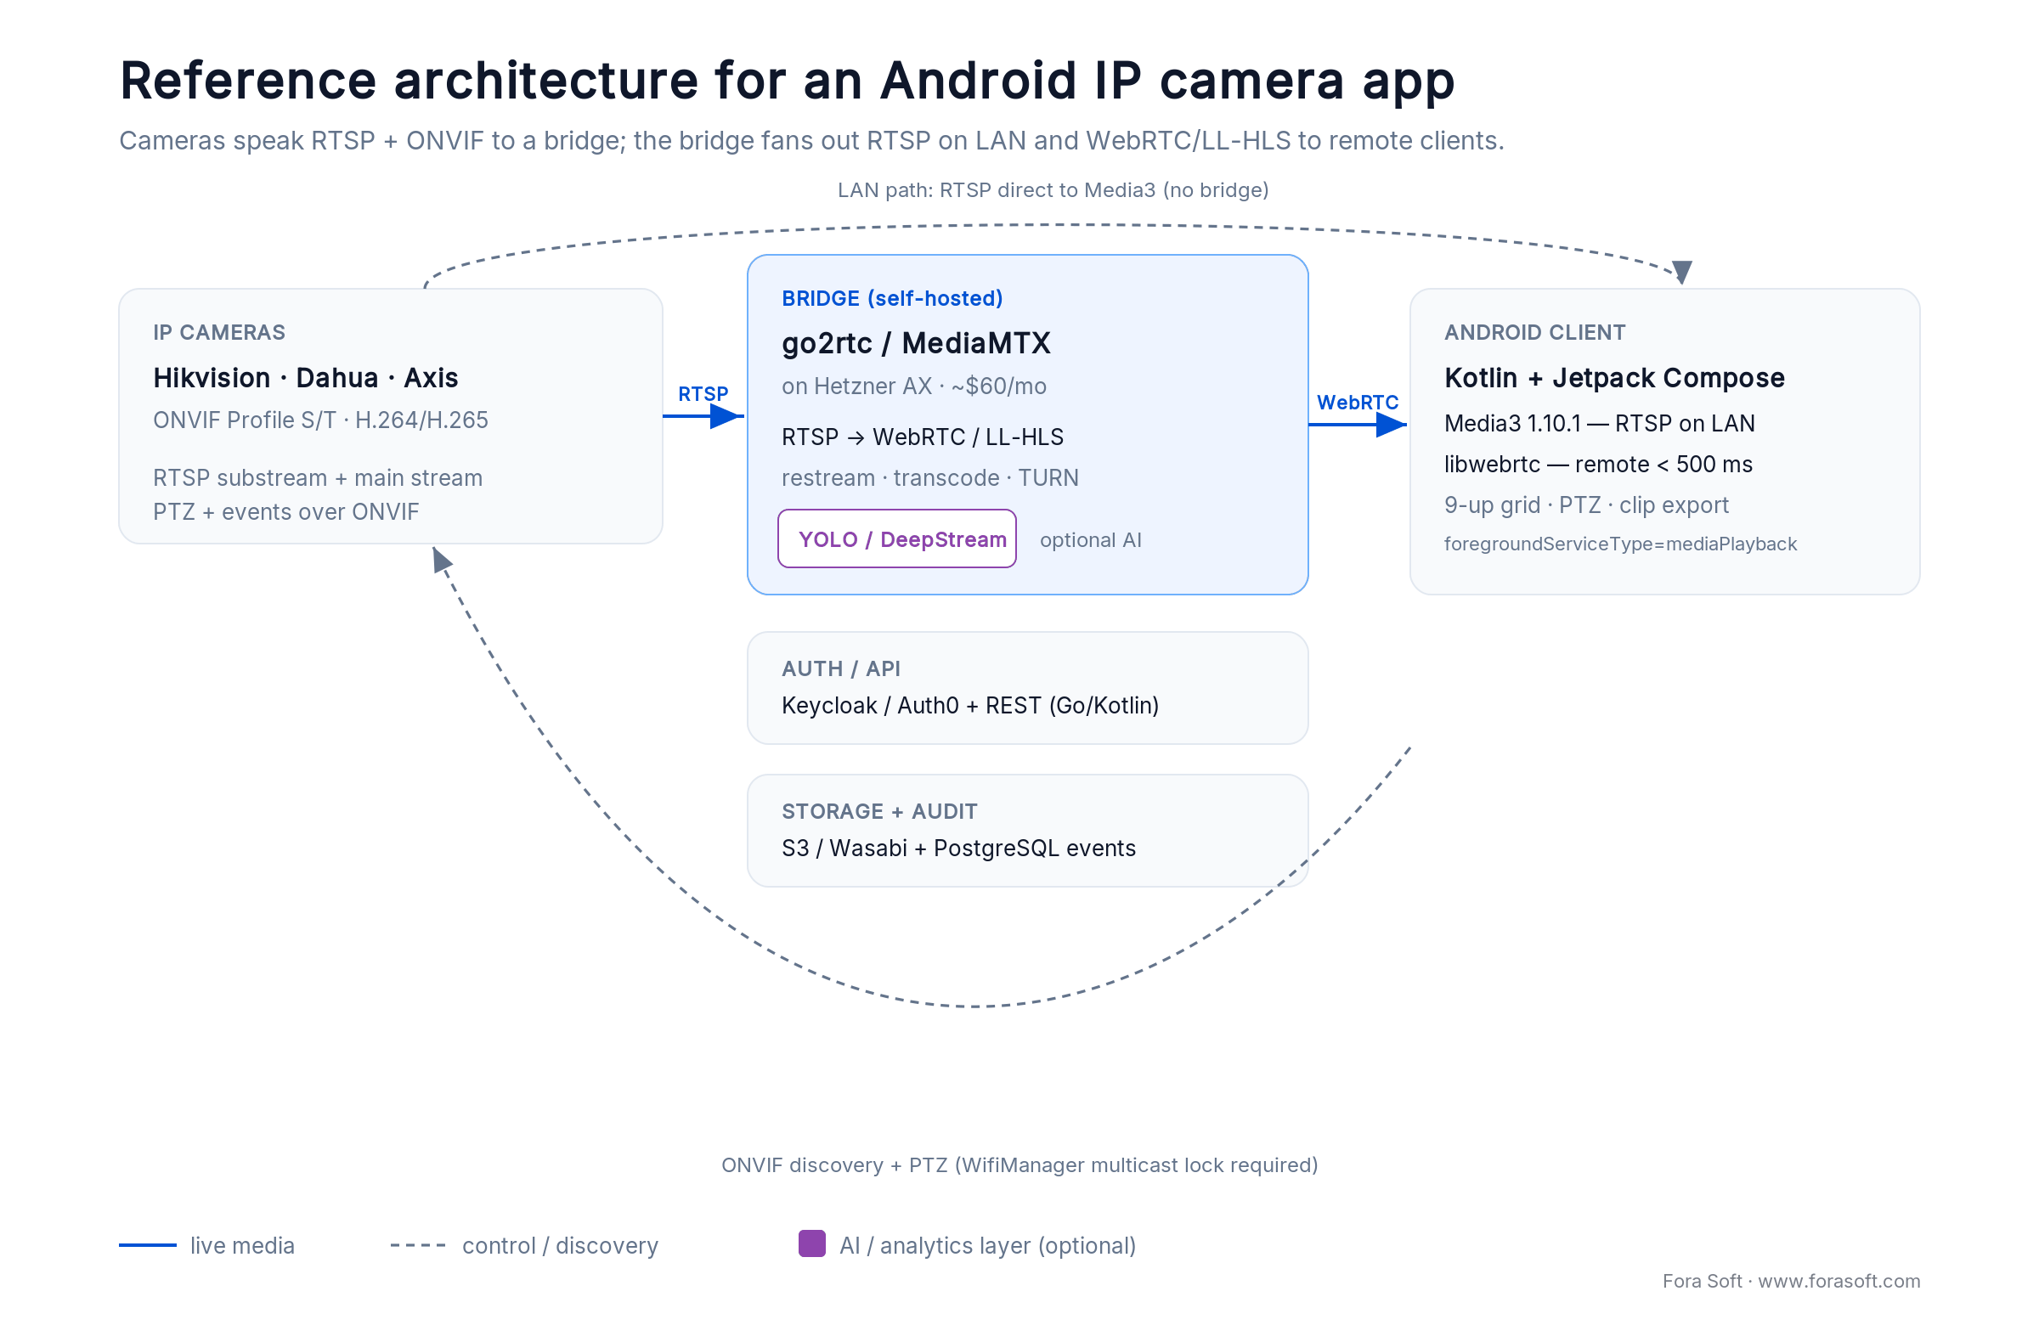Screen dimensions: 2039x1325
Task: Click the 'IP CAMERAS' heading
Action: 219,332
